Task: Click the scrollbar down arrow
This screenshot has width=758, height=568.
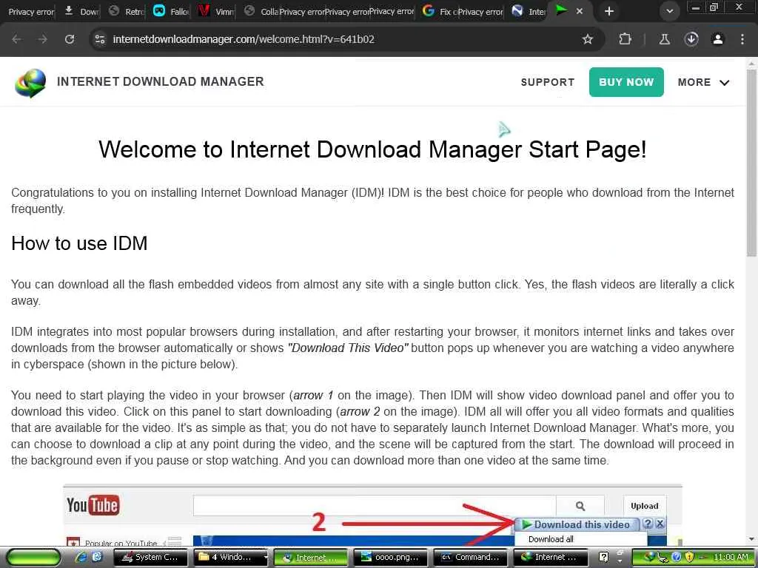Action: 751,539
